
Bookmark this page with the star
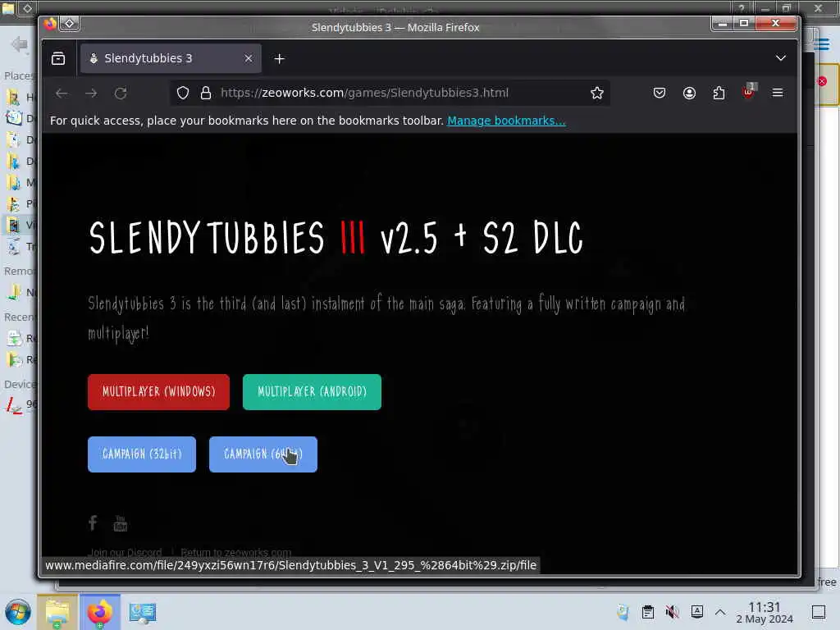(x=597, y=93)
